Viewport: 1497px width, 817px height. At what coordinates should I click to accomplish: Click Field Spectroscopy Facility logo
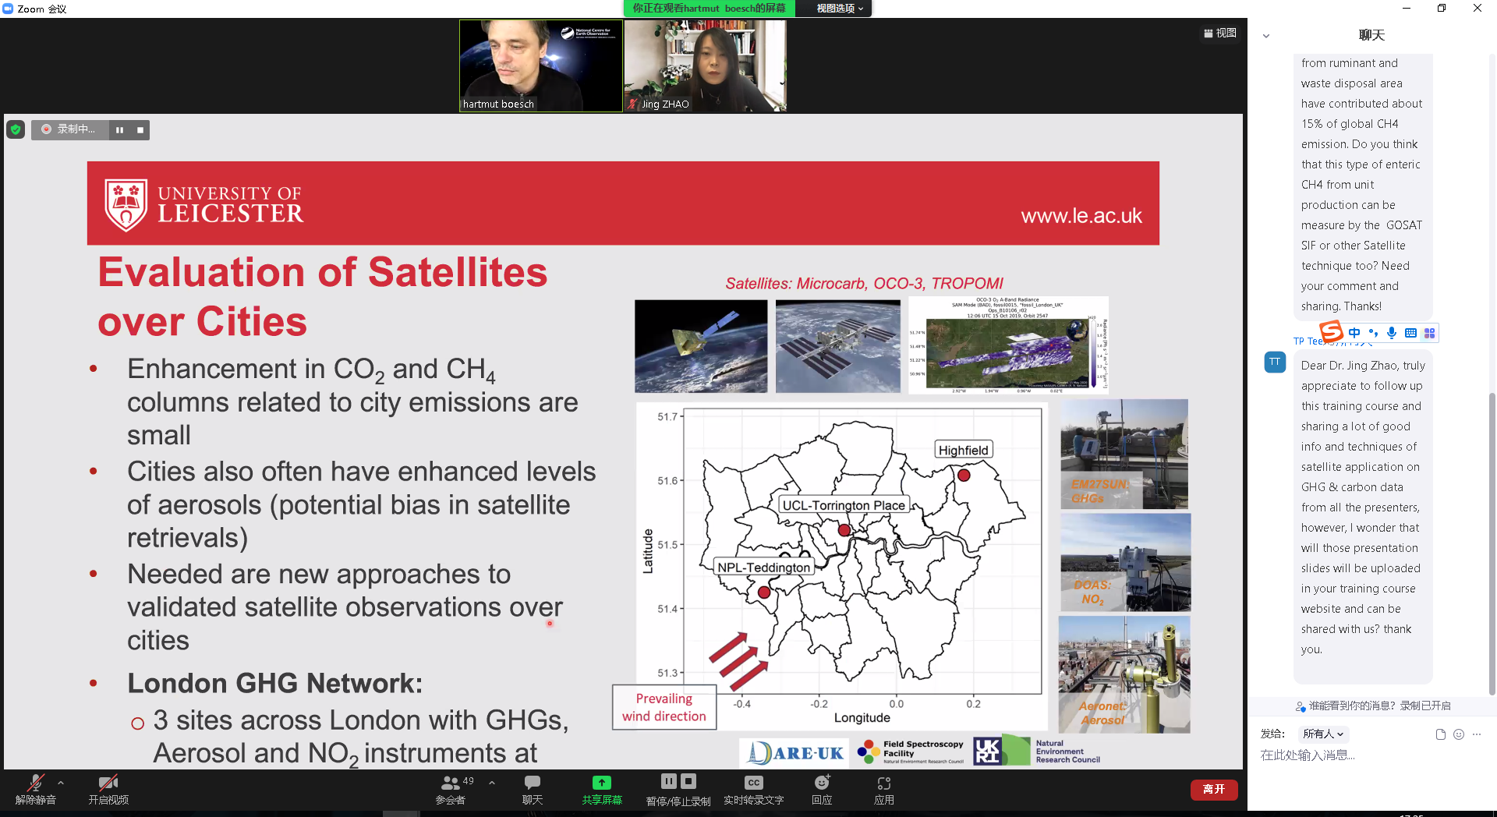[x=911, y=752]
